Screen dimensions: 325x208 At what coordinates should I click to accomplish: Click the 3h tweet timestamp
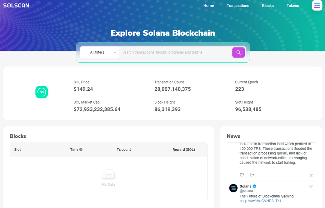point(311,175)
